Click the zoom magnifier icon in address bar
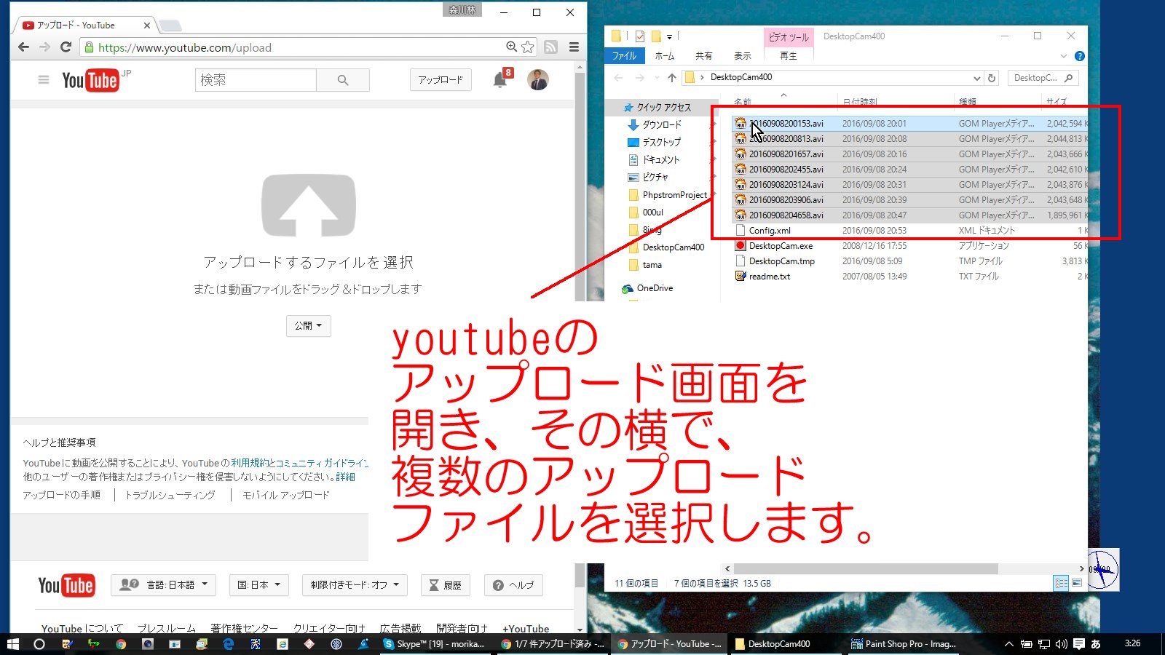 [x=512, y=47]
